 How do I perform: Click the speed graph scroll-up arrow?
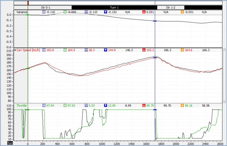[x=224, y=50]
